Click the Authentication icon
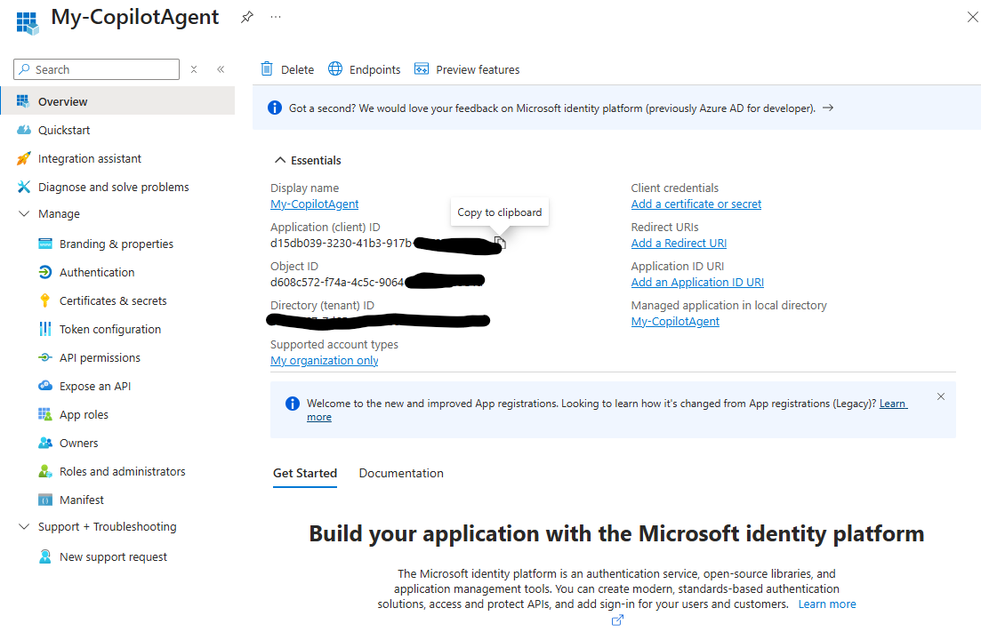Viewport: 981px width, 632px height. pos(45,273)
